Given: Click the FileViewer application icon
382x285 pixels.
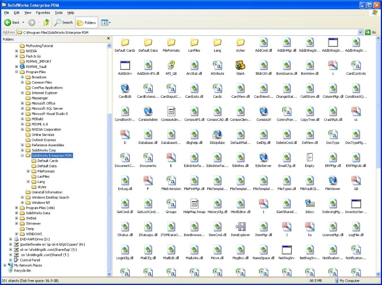Looking at the screenshot, I should tap(333, 181).
